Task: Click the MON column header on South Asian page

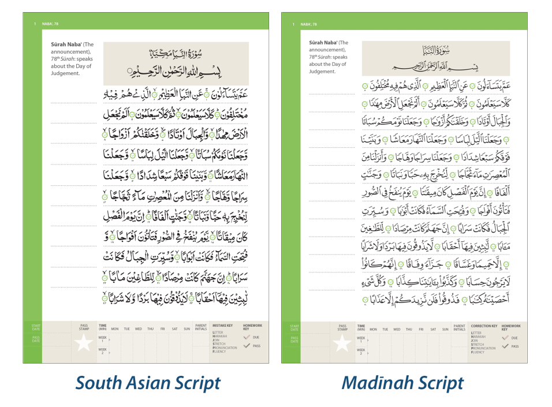Action: [x=115, y=329]
